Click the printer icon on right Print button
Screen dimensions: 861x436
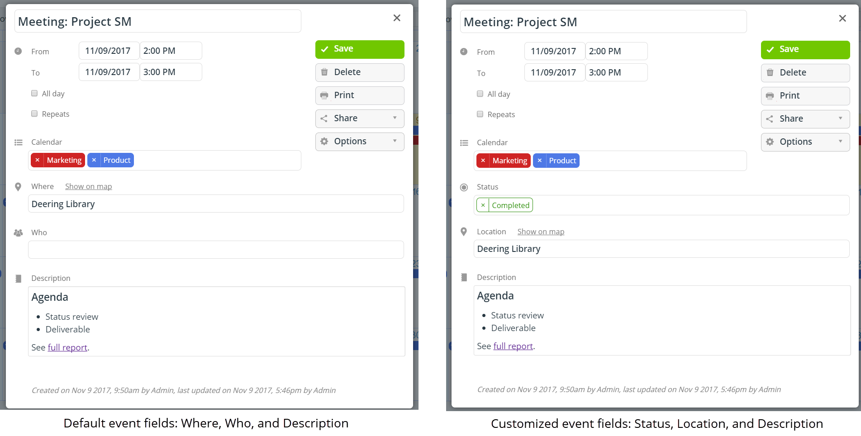tap(770, 96)
